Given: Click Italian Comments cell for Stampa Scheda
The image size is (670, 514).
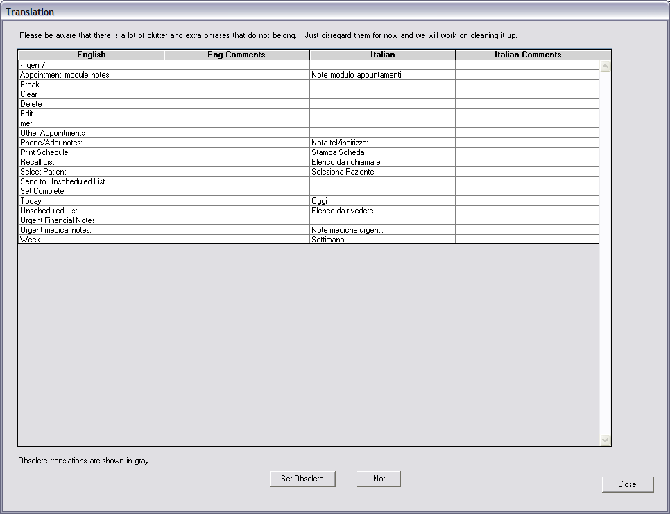Looking at the screenshot, I should point(528,152).
